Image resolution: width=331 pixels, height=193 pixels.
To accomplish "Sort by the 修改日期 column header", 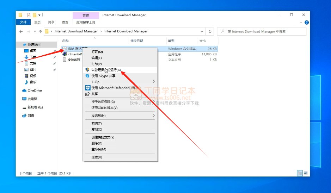I will [x=137, y=41].
